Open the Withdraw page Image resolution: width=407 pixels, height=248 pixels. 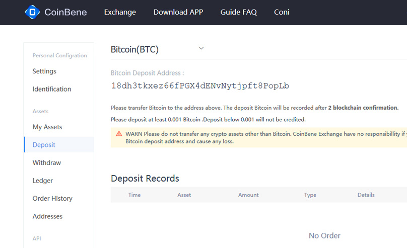pos(47,163)
